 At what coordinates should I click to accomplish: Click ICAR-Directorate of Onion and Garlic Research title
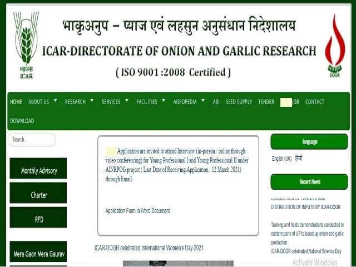pos(179,51)
